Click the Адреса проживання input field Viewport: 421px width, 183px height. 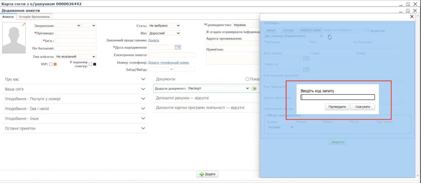[233, 43]
